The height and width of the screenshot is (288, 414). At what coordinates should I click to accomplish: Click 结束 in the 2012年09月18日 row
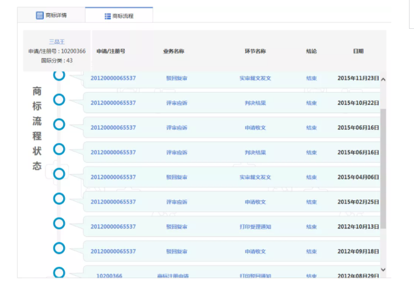click(311, 252)
